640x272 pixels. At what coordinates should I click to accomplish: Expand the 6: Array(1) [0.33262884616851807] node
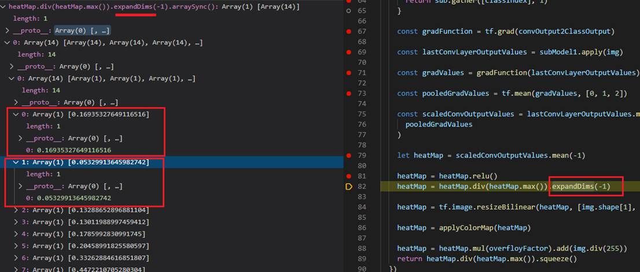click(16, 258)
